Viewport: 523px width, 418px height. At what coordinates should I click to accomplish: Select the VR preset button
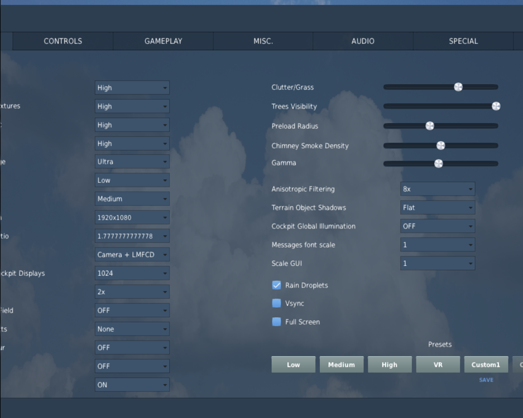click(438, 364)
